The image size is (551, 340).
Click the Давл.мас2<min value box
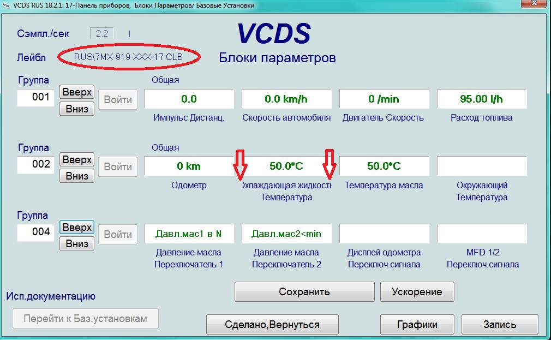point(286,234)
